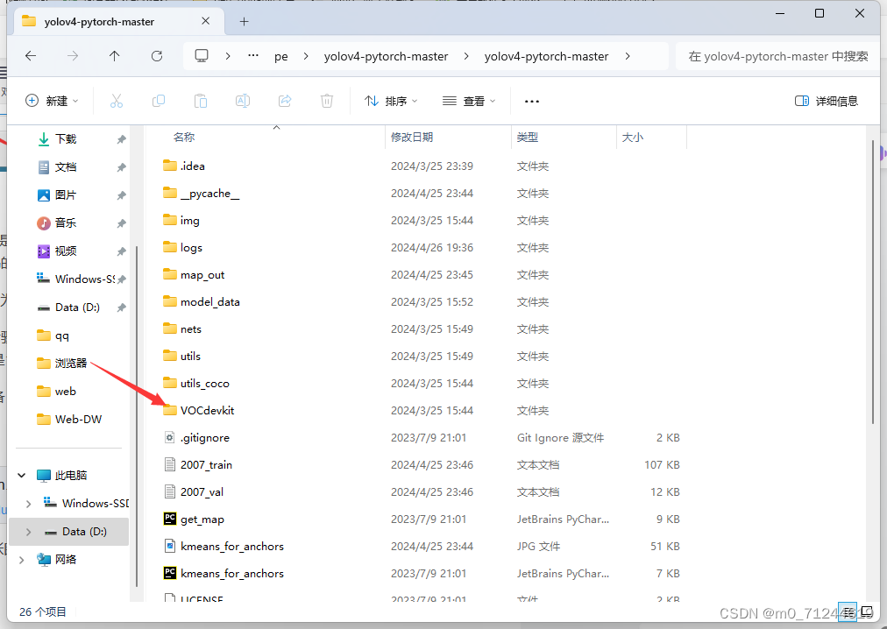
Task: Click the This PC monitor icon in address bar
Action: [202, 56]
